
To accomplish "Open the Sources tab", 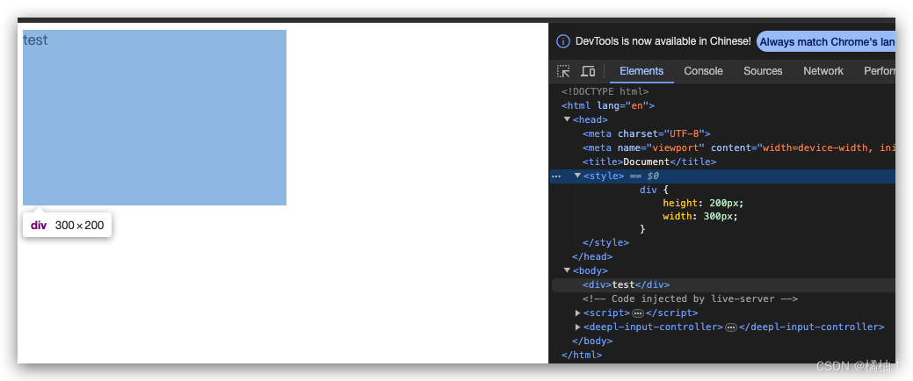I will (763, 71).
